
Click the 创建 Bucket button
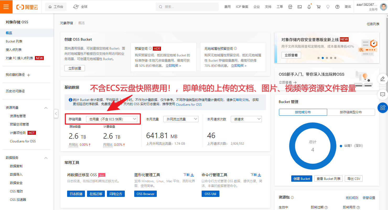tap(302, 179)
